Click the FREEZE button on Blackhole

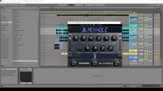tap(117, 63)
